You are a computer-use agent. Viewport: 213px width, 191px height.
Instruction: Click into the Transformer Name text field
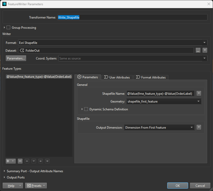(x=132, y=17)
